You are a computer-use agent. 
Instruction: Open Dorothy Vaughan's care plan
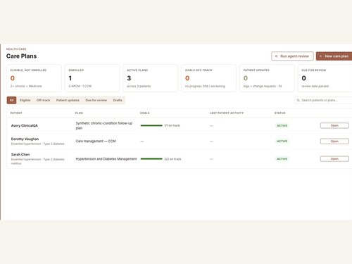pos(334,142)
